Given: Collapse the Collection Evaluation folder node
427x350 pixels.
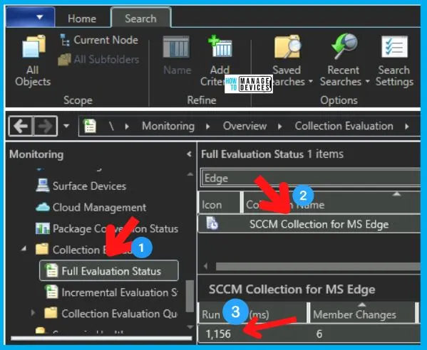Looking at the screenshot, I should (24, 249).
